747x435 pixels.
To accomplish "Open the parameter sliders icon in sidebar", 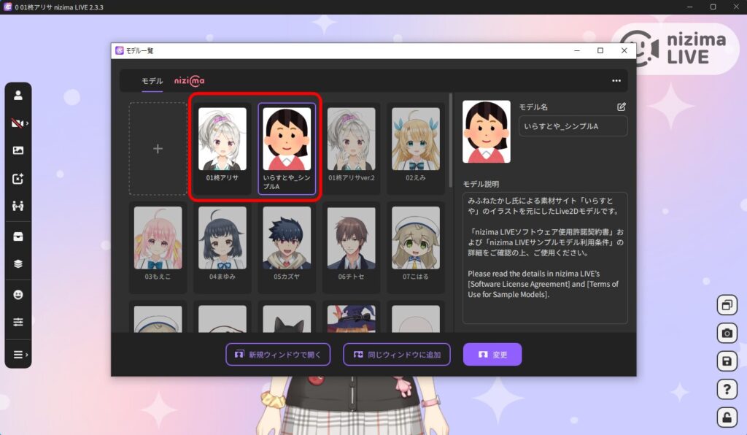I will 18,322.
